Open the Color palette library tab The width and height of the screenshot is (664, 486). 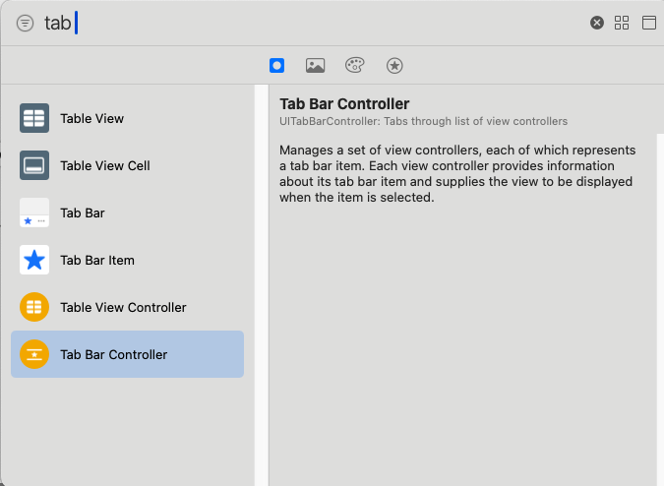[354, 65]
